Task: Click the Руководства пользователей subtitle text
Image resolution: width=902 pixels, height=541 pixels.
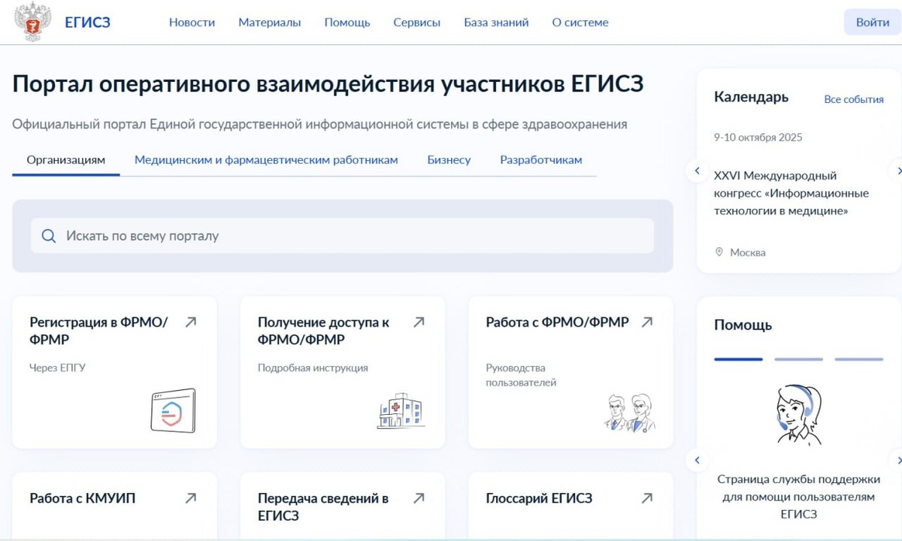Action: pos(521,375)
